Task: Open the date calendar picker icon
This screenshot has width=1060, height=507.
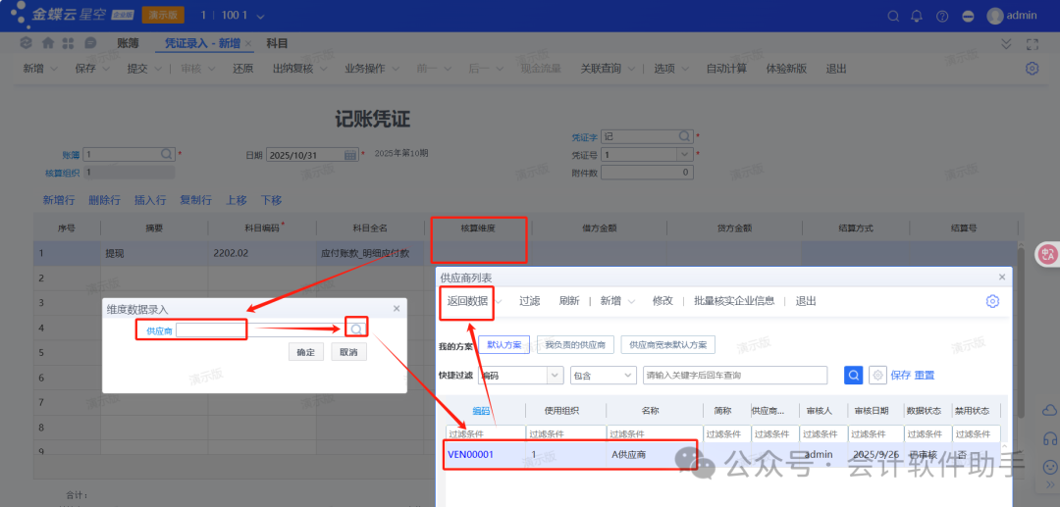Action: click(350, 155)
